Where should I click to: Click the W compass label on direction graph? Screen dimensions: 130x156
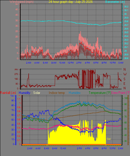125,74
